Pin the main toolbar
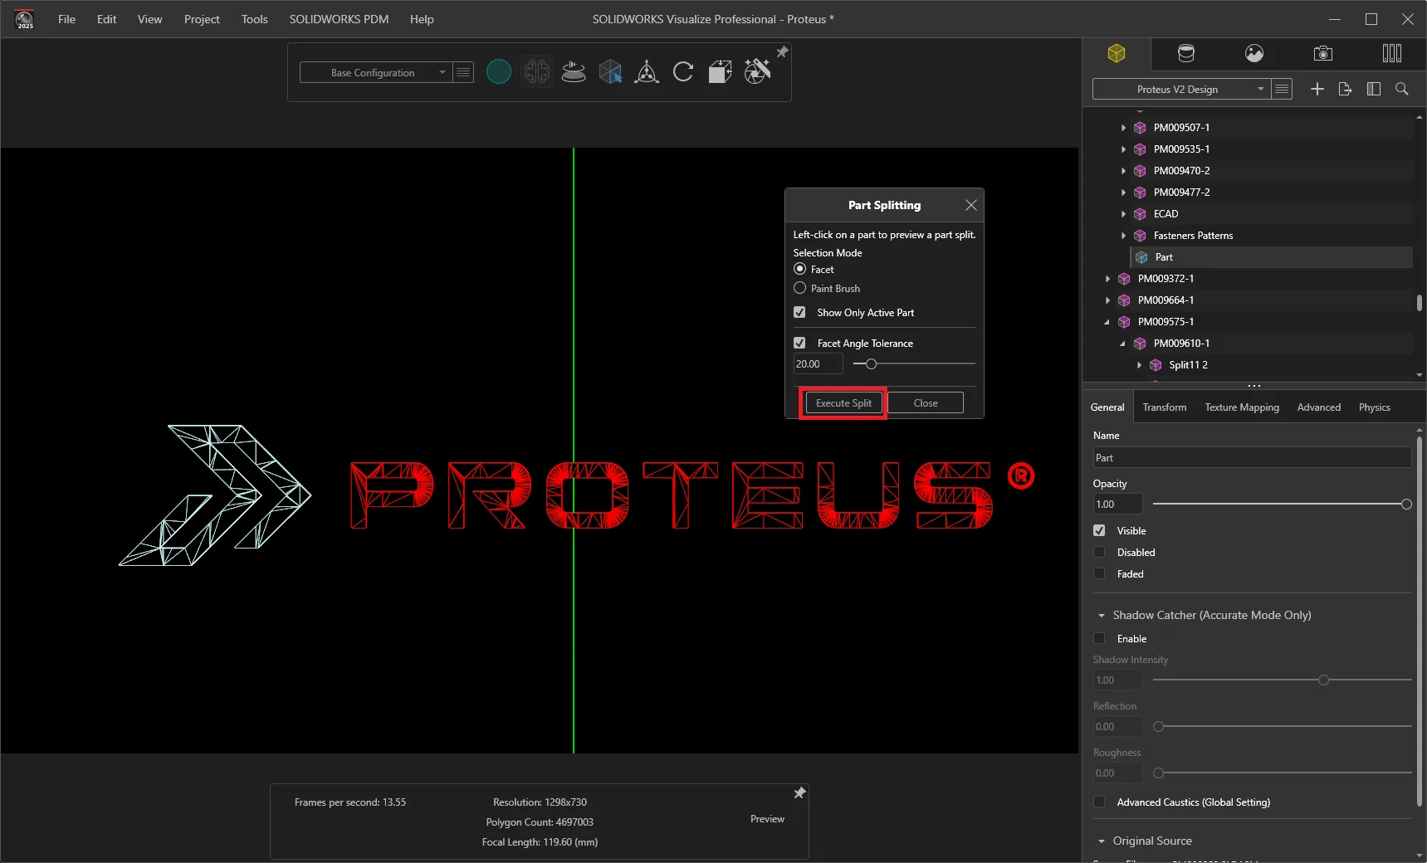 coord(782,52)
